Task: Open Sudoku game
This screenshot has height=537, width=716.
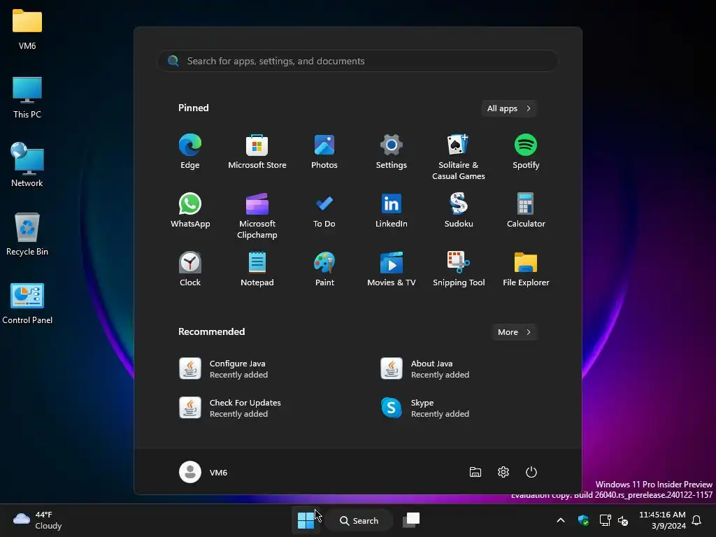Action: 459,210
